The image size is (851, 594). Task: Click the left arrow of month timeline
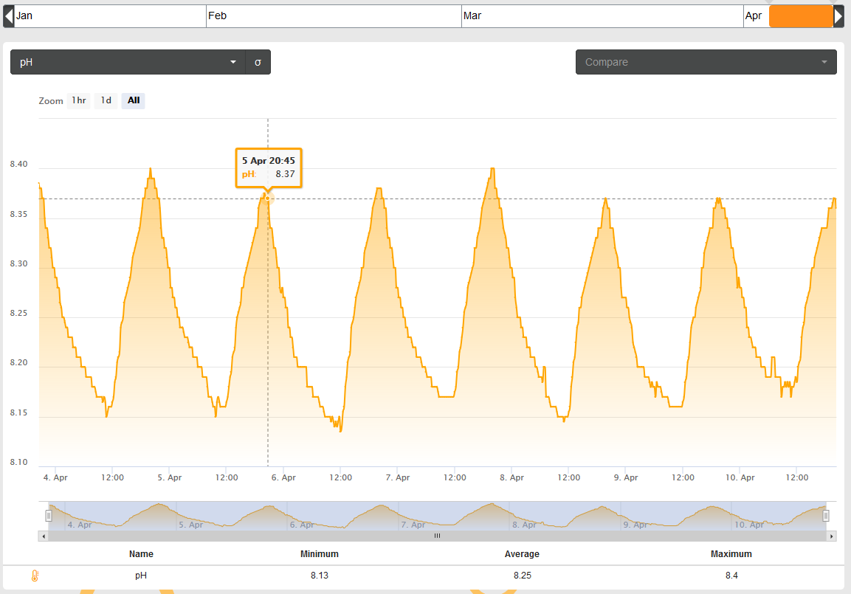click(8, 16)
